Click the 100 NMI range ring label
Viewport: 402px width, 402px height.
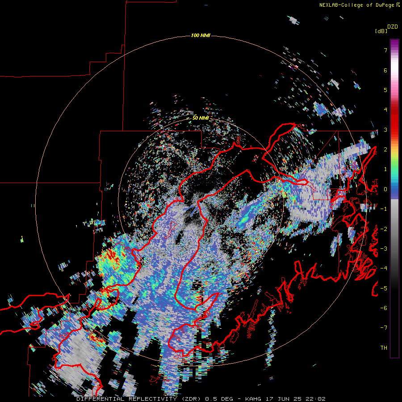click(x=201, y=35)
